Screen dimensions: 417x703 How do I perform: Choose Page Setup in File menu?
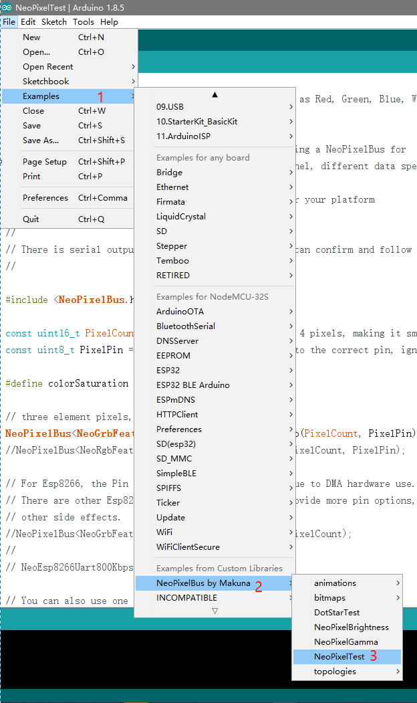[45, 162]
